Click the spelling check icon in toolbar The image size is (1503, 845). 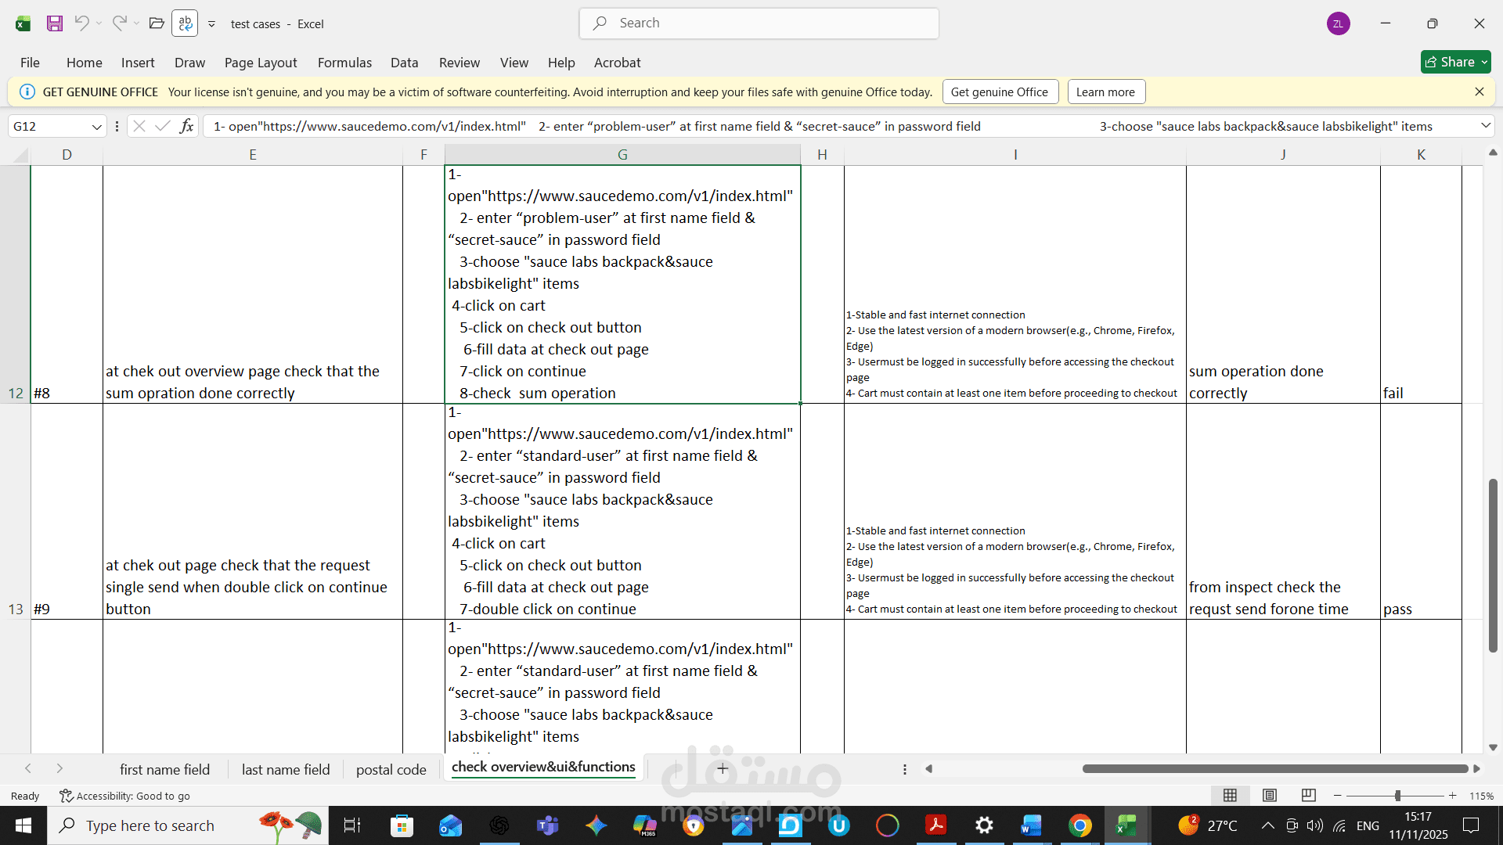click(185, 23)
